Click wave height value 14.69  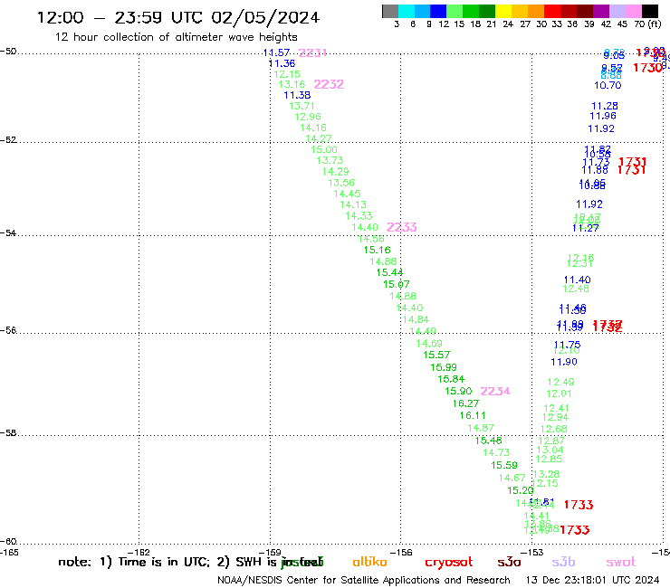click(x=429, y=344)
